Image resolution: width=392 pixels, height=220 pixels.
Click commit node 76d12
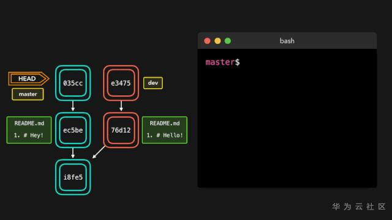coord(121,130)
